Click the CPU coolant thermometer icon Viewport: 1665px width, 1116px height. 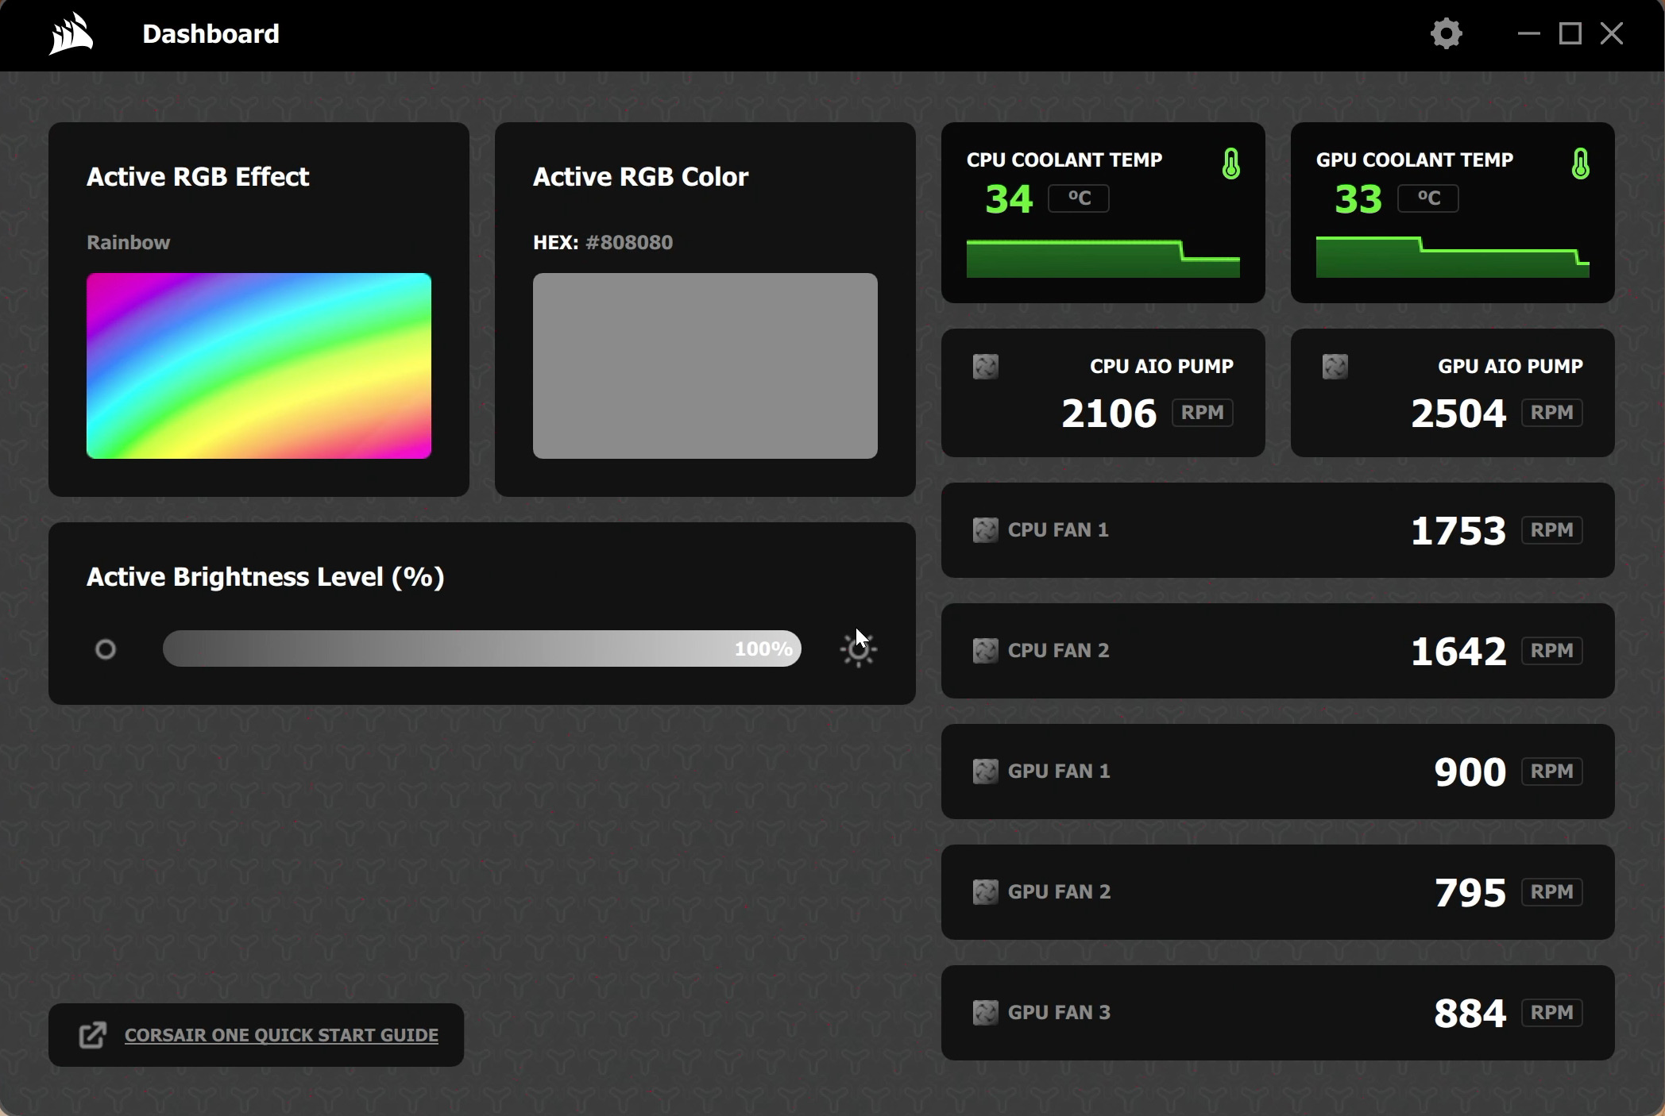coord(1230,164)
